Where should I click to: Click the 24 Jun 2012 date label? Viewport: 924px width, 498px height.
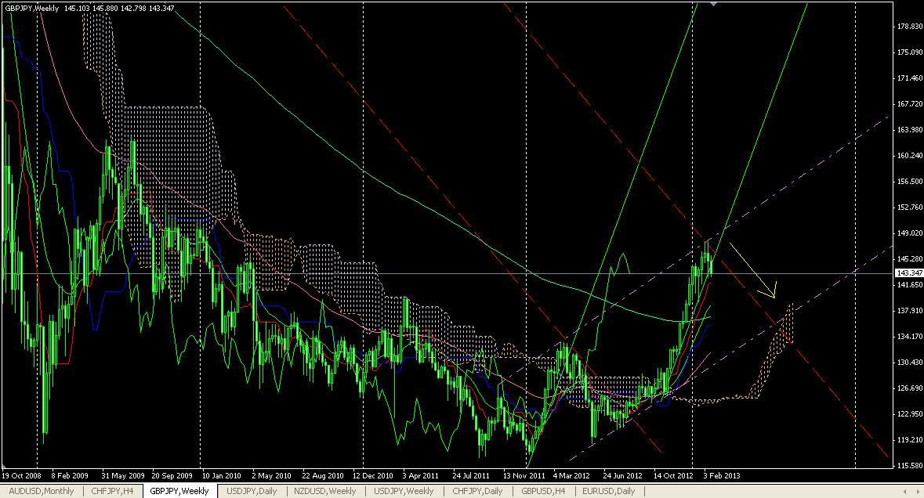click(x=622, y=475)
